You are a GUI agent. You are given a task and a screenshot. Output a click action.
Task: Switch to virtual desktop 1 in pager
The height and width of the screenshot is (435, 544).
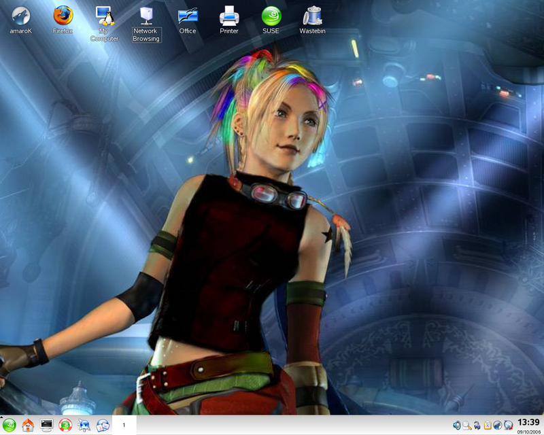(124, 425)
